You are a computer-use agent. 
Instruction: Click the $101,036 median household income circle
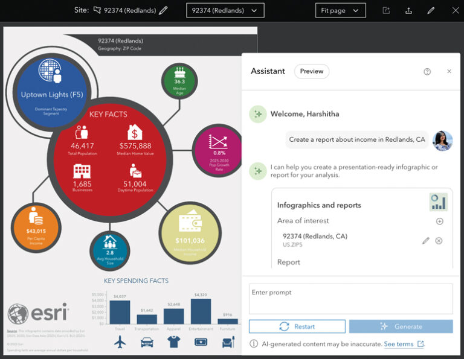[190, 233]
